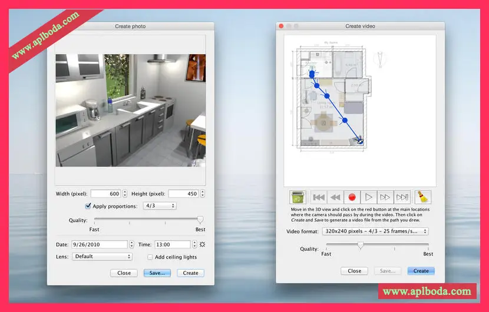Click the Width (pixel) input field
The width and height of the screenshot is (489, 312).
(x=105, y=194)
